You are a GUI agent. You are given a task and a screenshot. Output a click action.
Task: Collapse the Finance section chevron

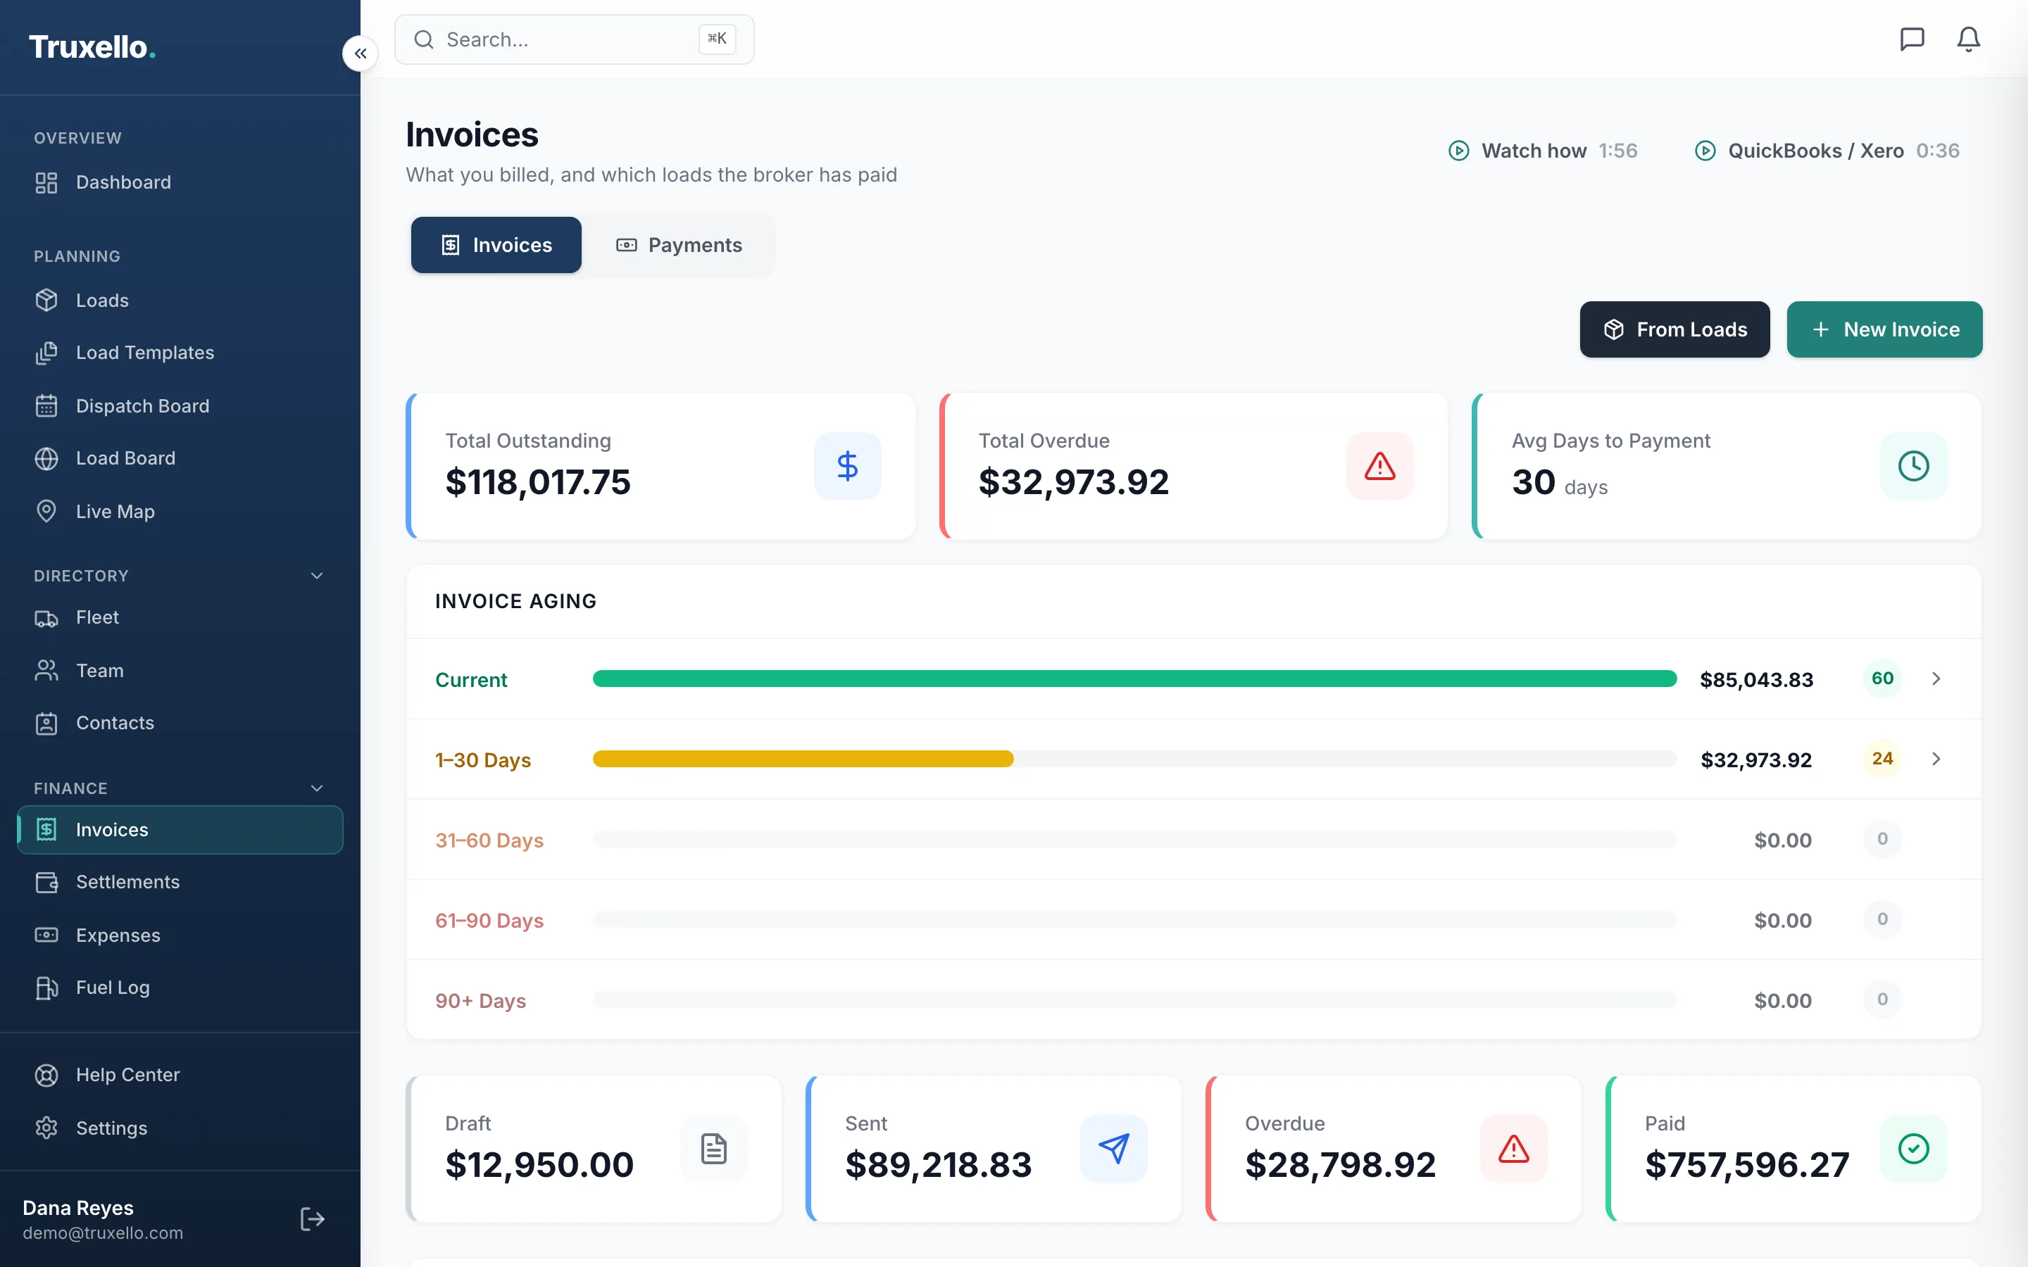tap(317, 788)
